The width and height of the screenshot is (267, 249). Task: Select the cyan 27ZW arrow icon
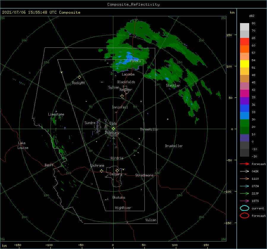click(x=244, y=186)
